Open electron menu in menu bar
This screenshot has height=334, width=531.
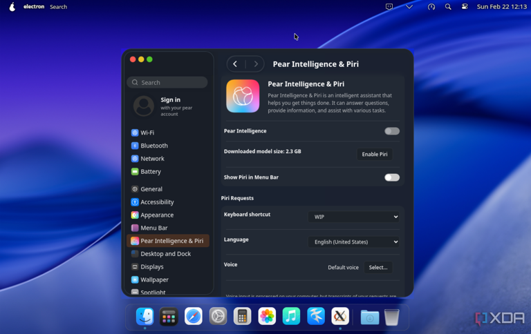34,7
